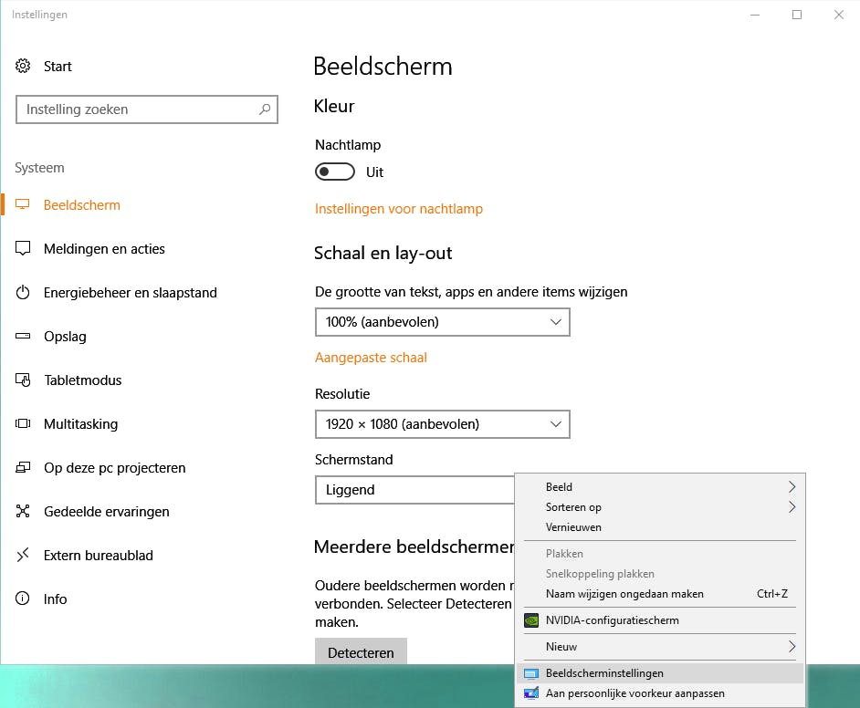Screen dimensions: 860x708
Task: Click the Info sidebar icon
Action: tap(23, 599)
